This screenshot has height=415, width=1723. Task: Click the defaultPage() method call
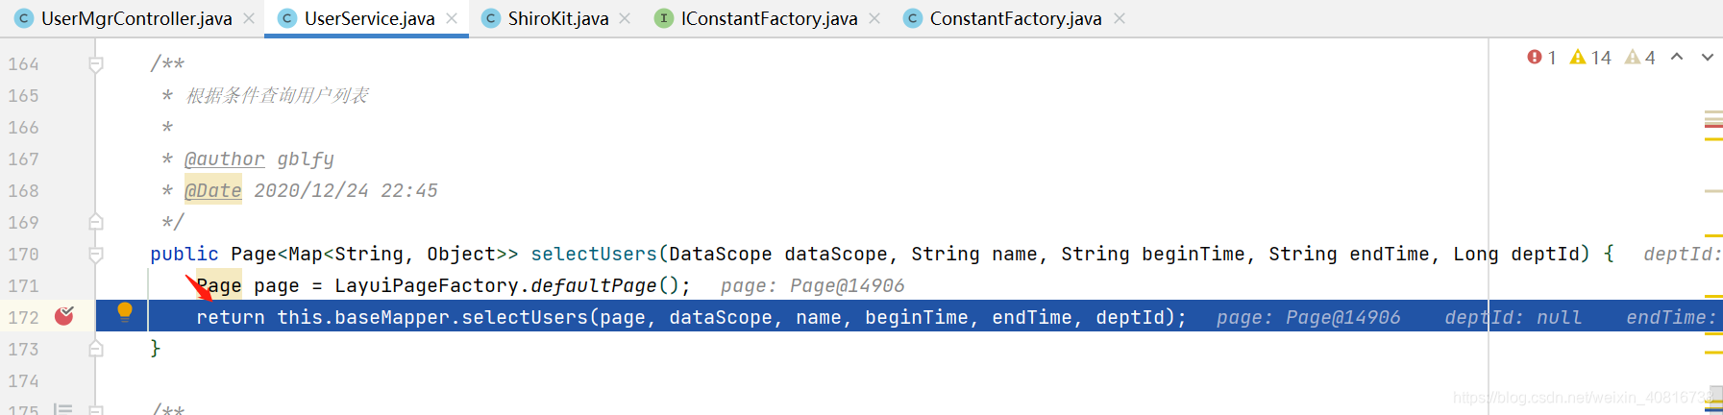click(604, 285)
